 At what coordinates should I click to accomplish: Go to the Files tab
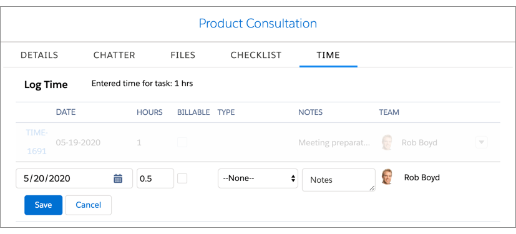(183, 55)
